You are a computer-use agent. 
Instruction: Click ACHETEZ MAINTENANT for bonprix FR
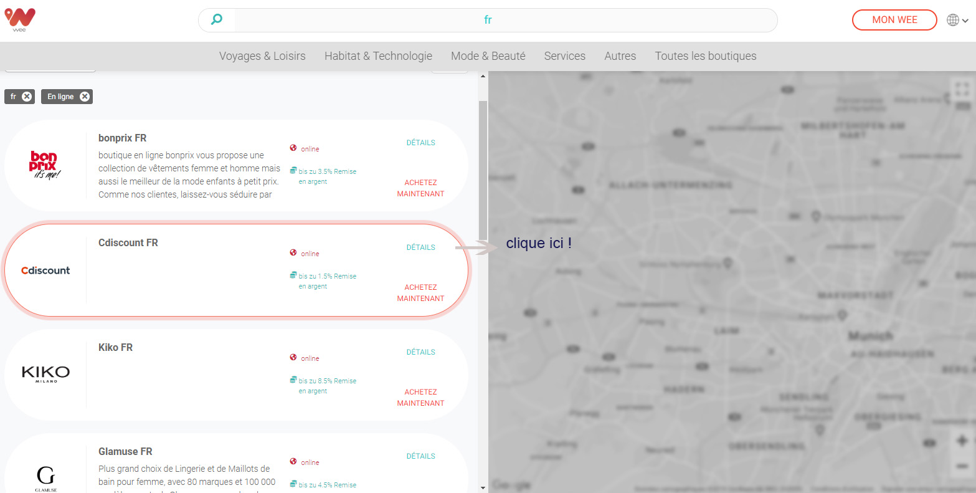click(x=420, y=188)
